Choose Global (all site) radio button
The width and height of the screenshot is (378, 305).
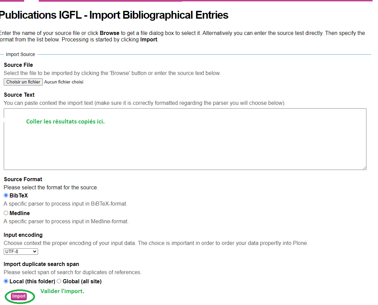point(59,281)
